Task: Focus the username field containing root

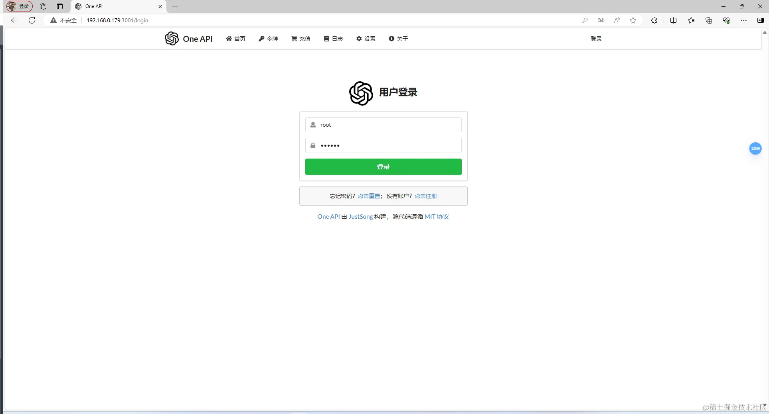Action: 383,125
